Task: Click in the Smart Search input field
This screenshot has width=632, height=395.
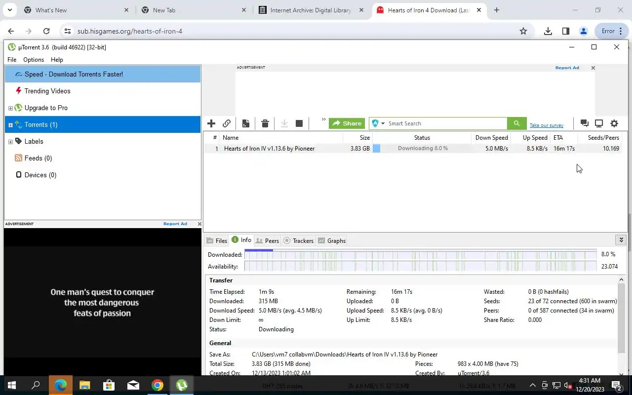Action: coord(447,123)
